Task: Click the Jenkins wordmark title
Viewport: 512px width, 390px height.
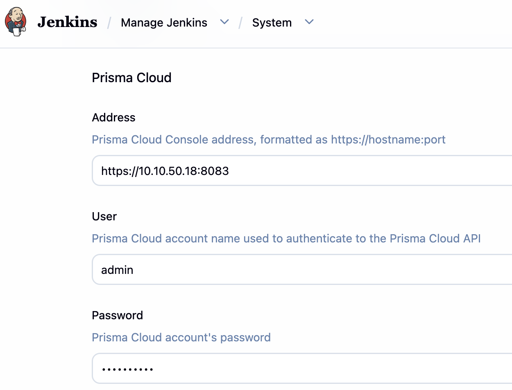Action: click(67, 22)
